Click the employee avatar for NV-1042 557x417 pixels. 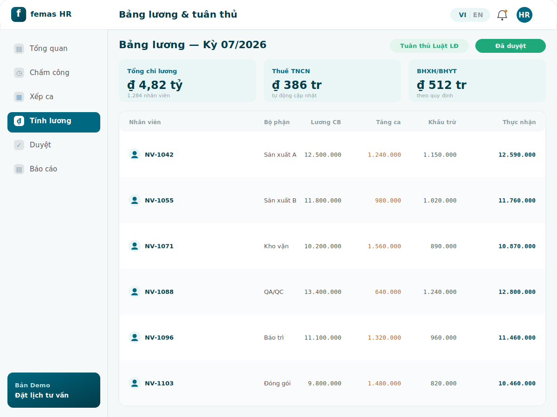135,155
